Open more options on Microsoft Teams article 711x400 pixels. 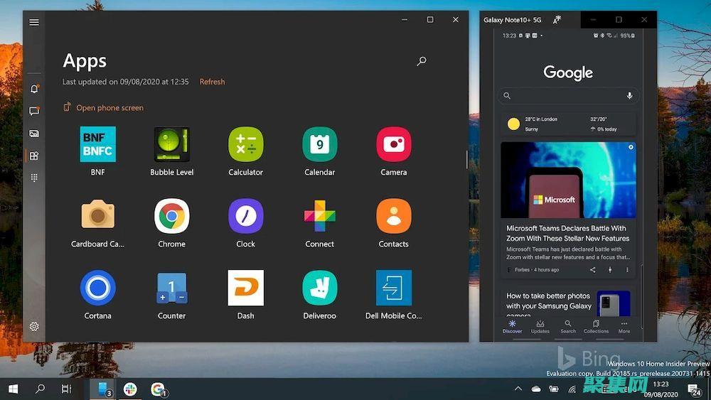[627, 270]
